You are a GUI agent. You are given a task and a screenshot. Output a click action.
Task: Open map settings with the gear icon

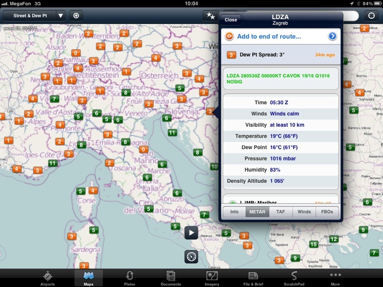tap(76, 15)
